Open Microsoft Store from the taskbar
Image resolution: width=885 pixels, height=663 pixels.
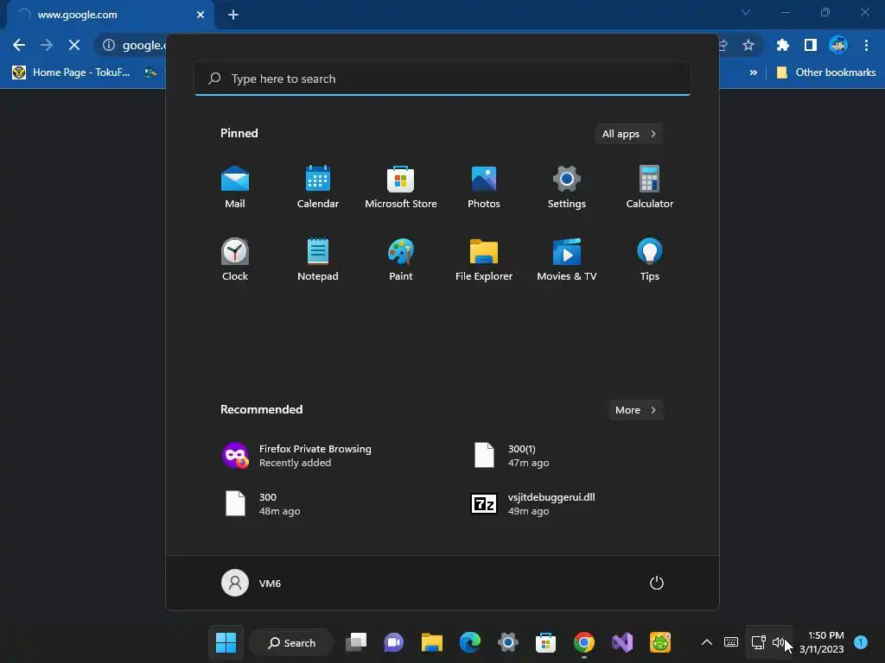coord(546,642)
